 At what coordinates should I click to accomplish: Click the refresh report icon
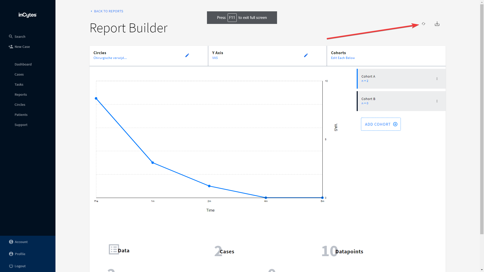pos(423,24)
